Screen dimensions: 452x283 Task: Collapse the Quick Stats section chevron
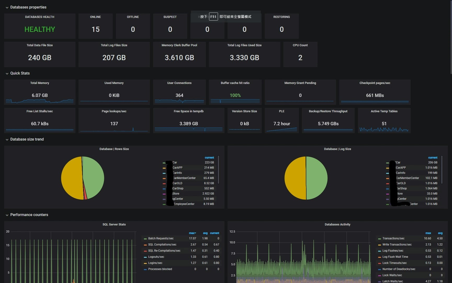point(7,74)
